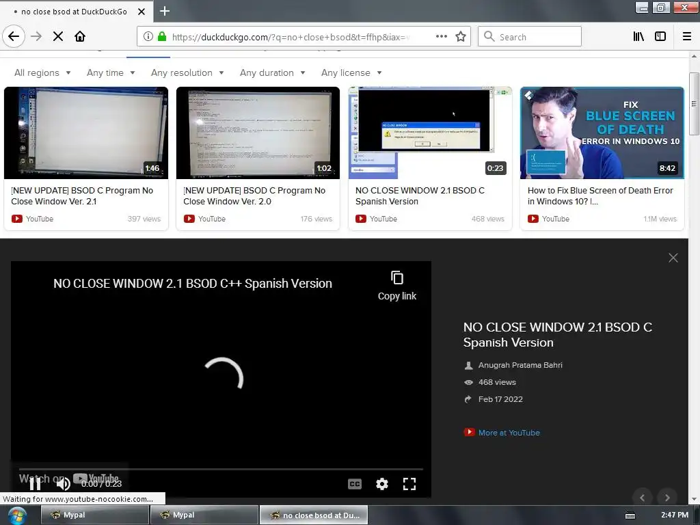Open a new tab with the plus button
The width and height of the screenshot is (700, 525).
click(165, 11)
